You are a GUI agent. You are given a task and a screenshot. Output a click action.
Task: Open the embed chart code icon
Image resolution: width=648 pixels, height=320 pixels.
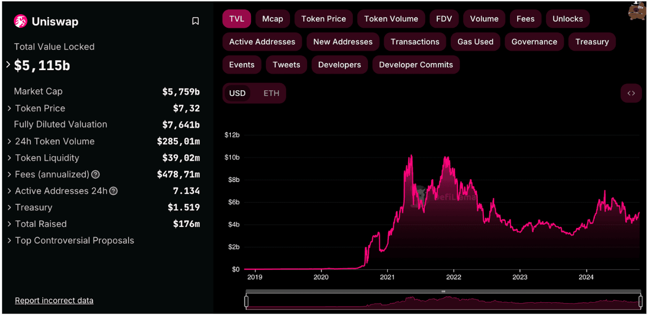point(631,93)
